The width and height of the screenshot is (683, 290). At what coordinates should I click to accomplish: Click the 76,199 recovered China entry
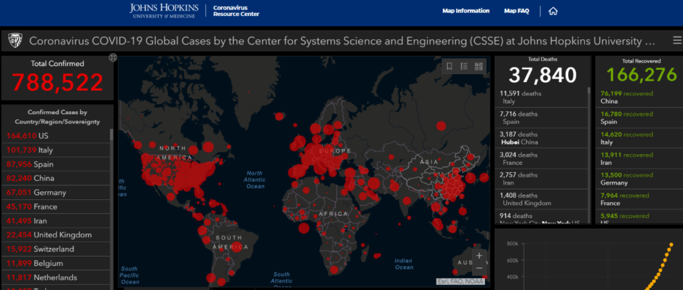(x=639, y=97)
